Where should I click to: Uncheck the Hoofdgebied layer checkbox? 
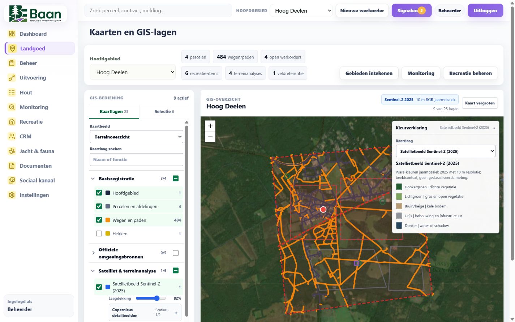(99, 193)
